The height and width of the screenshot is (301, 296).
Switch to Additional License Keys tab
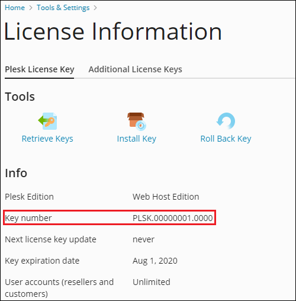coord(135,69)
